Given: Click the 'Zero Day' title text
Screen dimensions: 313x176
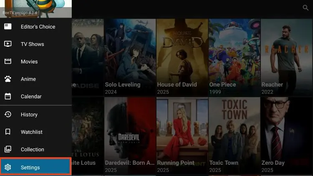Looking at the screenshot, I should 273,163.
